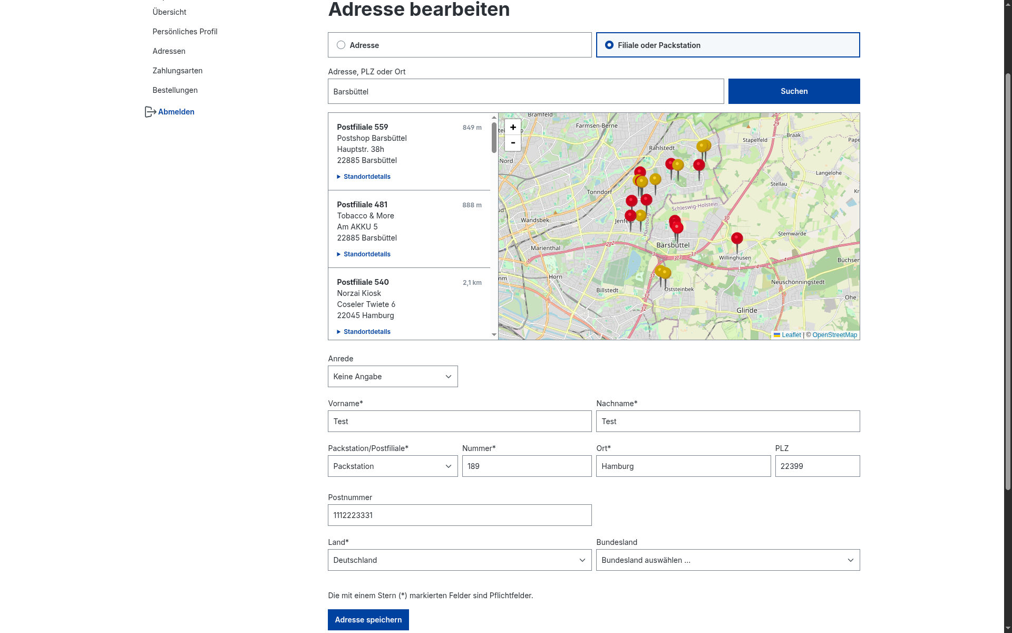Viewport: 1012px width, 633px height.
Task: Click the location list scrollbar thumb
Action: click(x=494, y=137)
